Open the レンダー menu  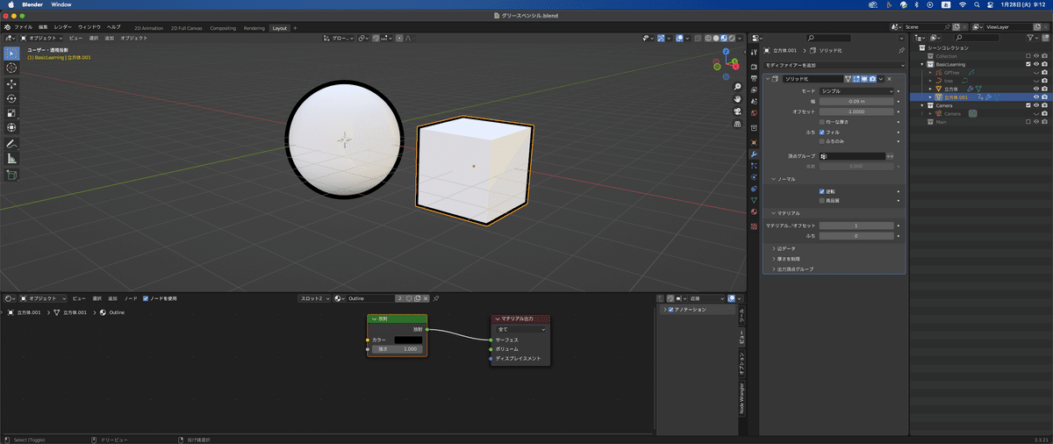click(63, 27)
